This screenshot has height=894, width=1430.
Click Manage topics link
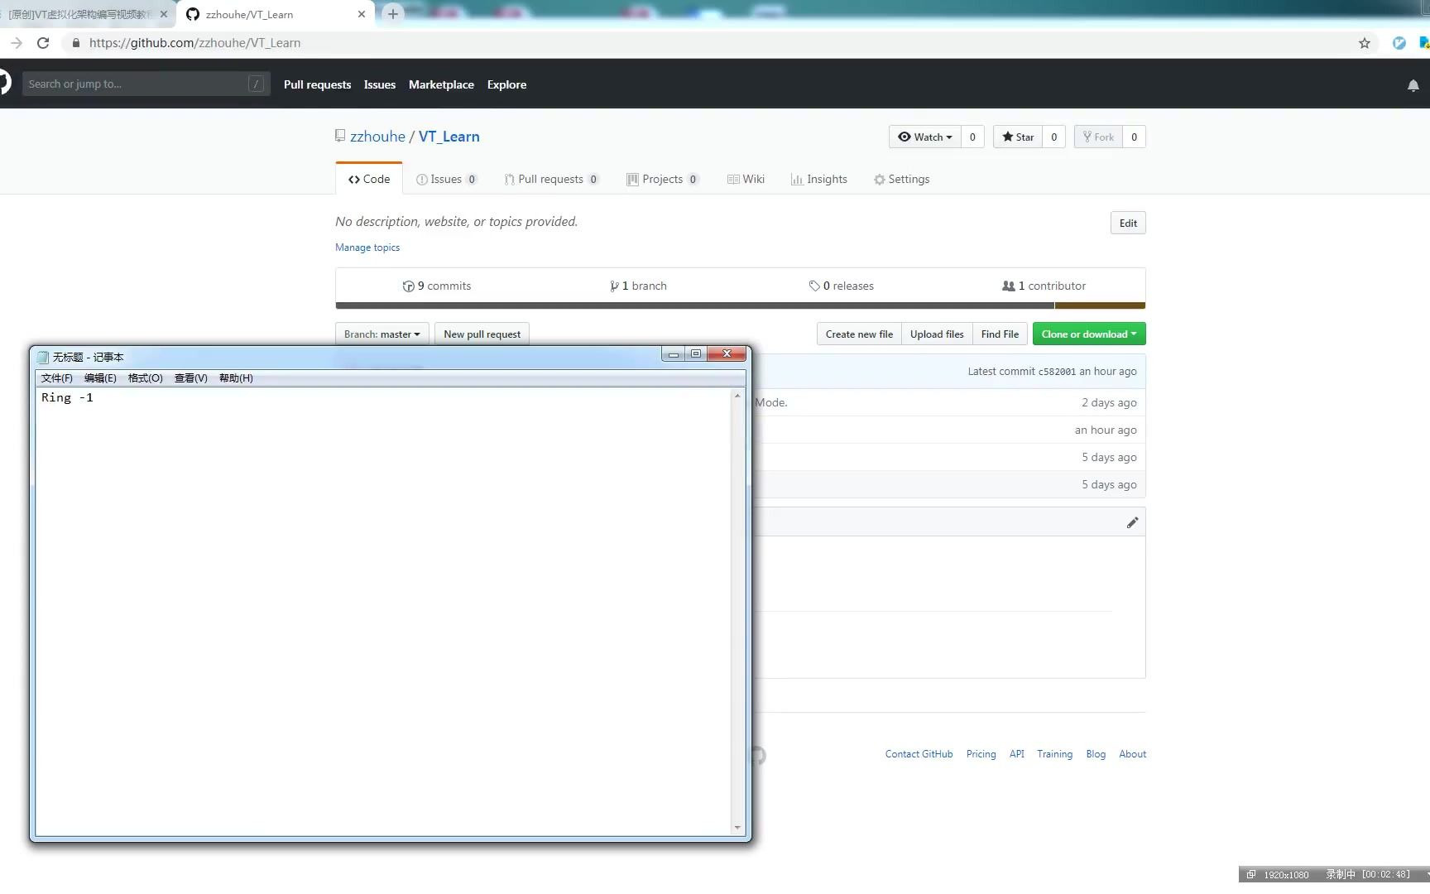(x=367, y=248)
